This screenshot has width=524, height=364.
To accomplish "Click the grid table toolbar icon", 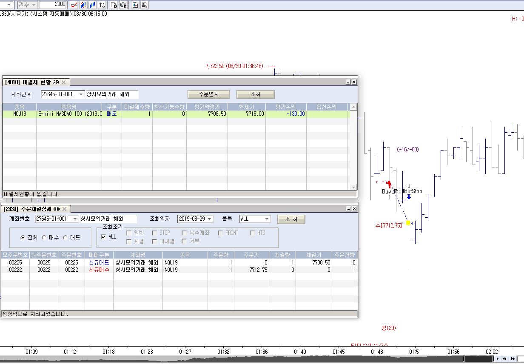I will [x=145, y=5].
